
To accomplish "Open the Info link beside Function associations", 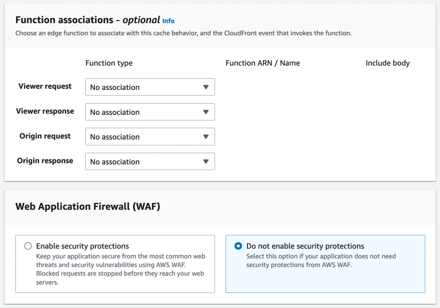I will [168, 21].
